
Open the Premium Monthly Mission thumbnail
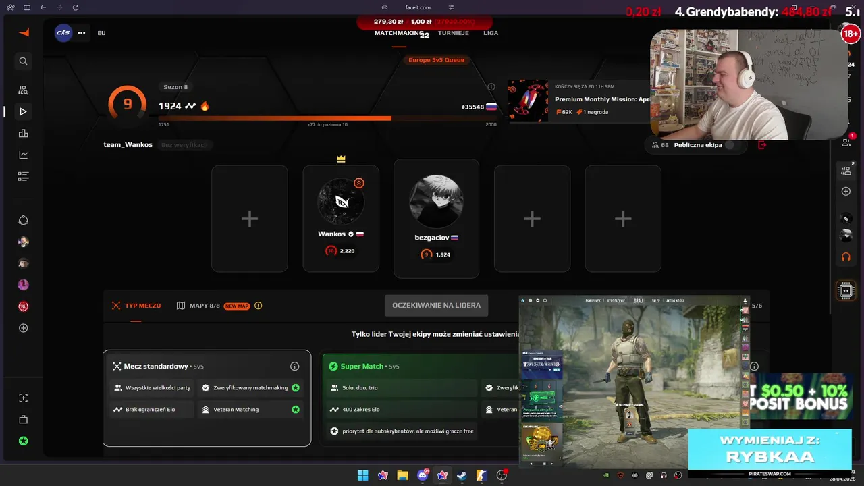pos(528,101)
